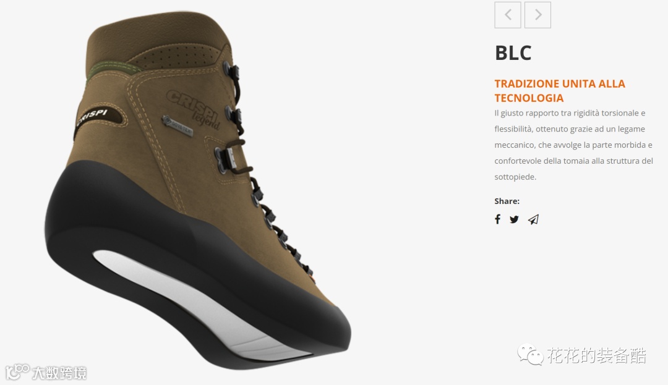Click the 大数跨境 logo icon
This screenshot has width=668, height=385.
click(17, 371)
